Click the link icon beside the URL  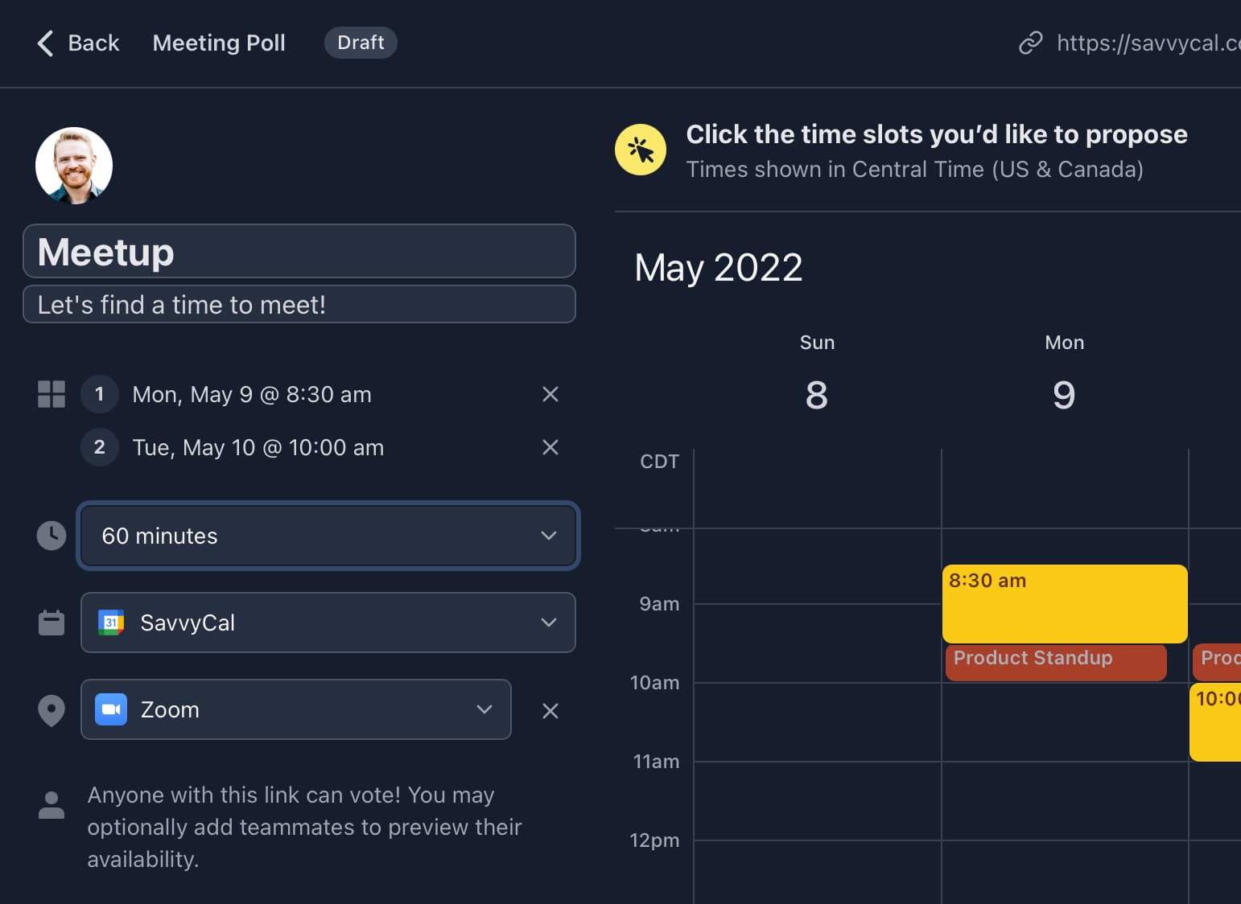tap(1030, 43)
